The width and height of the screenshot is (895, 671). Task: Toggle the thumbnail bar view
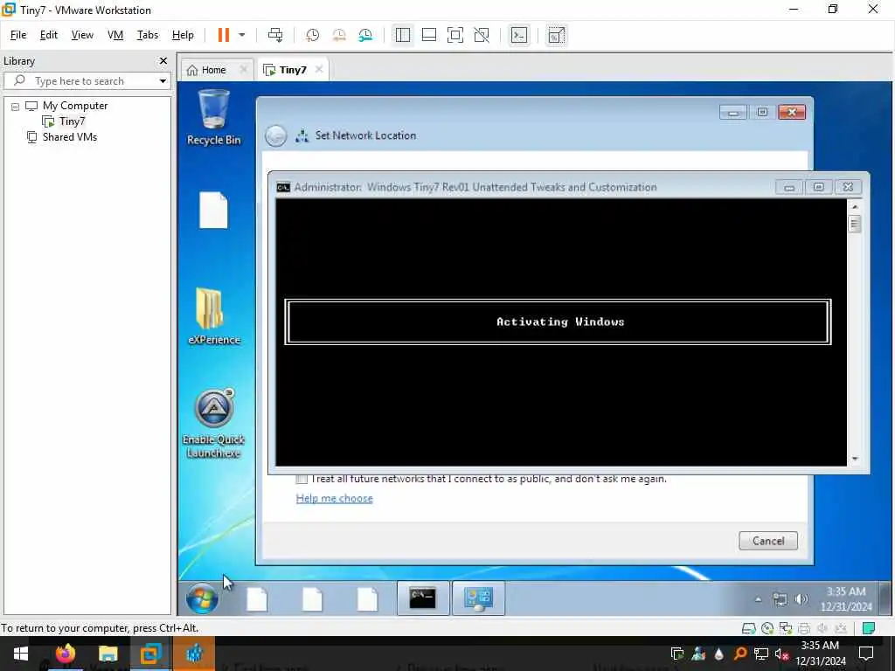click(428, 35)
